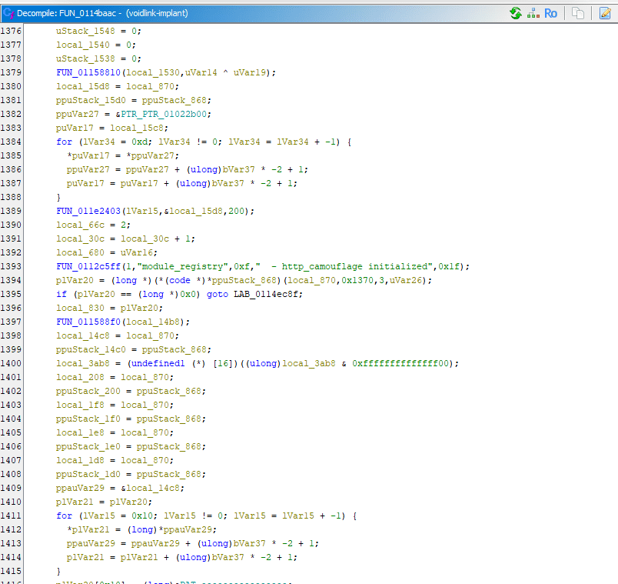The height and width of the screenshot is (584, 618).
Task: Click the Decompile panel title icon
Action: 8,13
